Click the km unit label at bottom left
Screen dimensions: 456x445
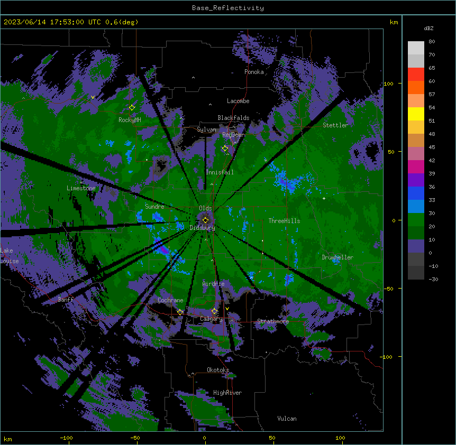click(x=8, y=439)
